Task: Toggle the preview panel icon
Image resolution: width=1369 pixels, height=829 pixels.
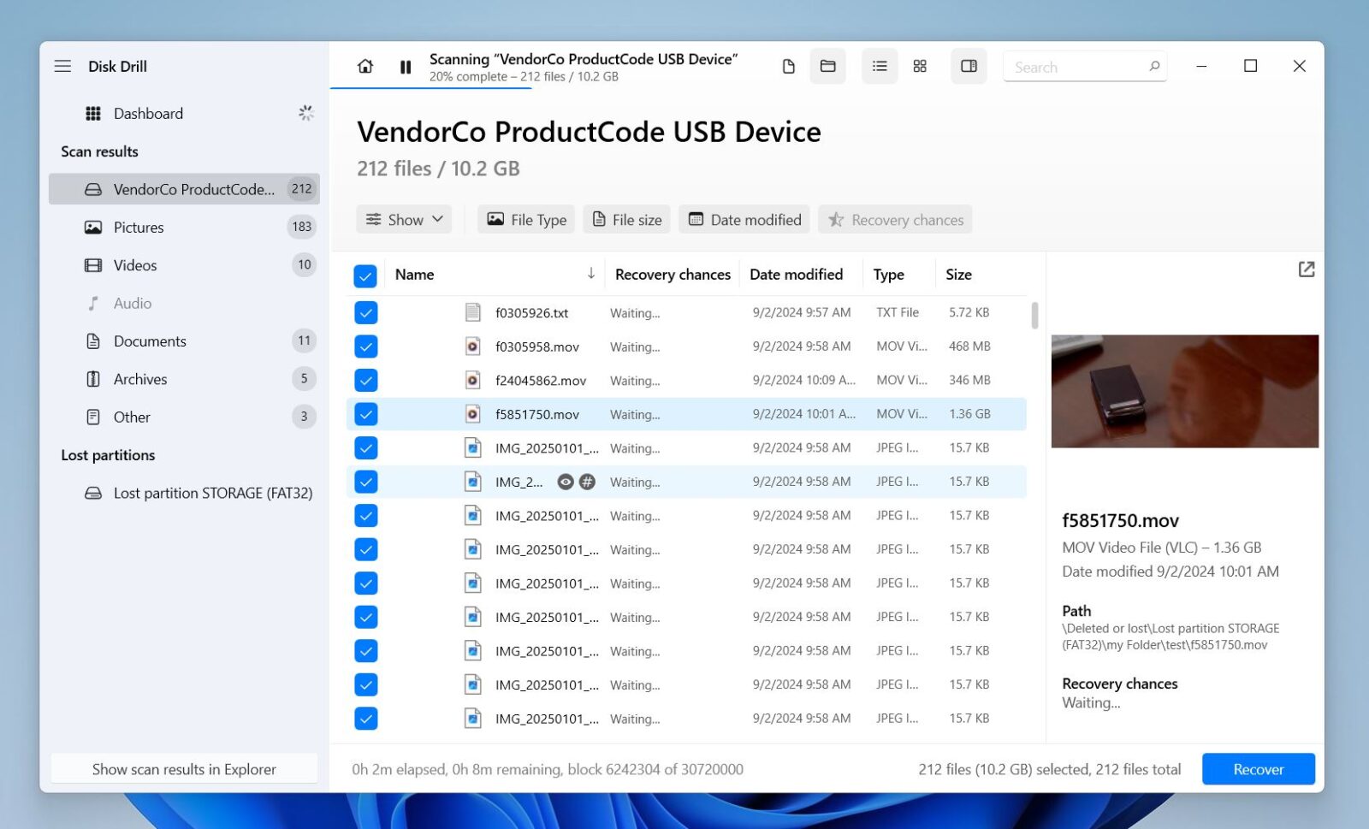Action: point(968,66)
